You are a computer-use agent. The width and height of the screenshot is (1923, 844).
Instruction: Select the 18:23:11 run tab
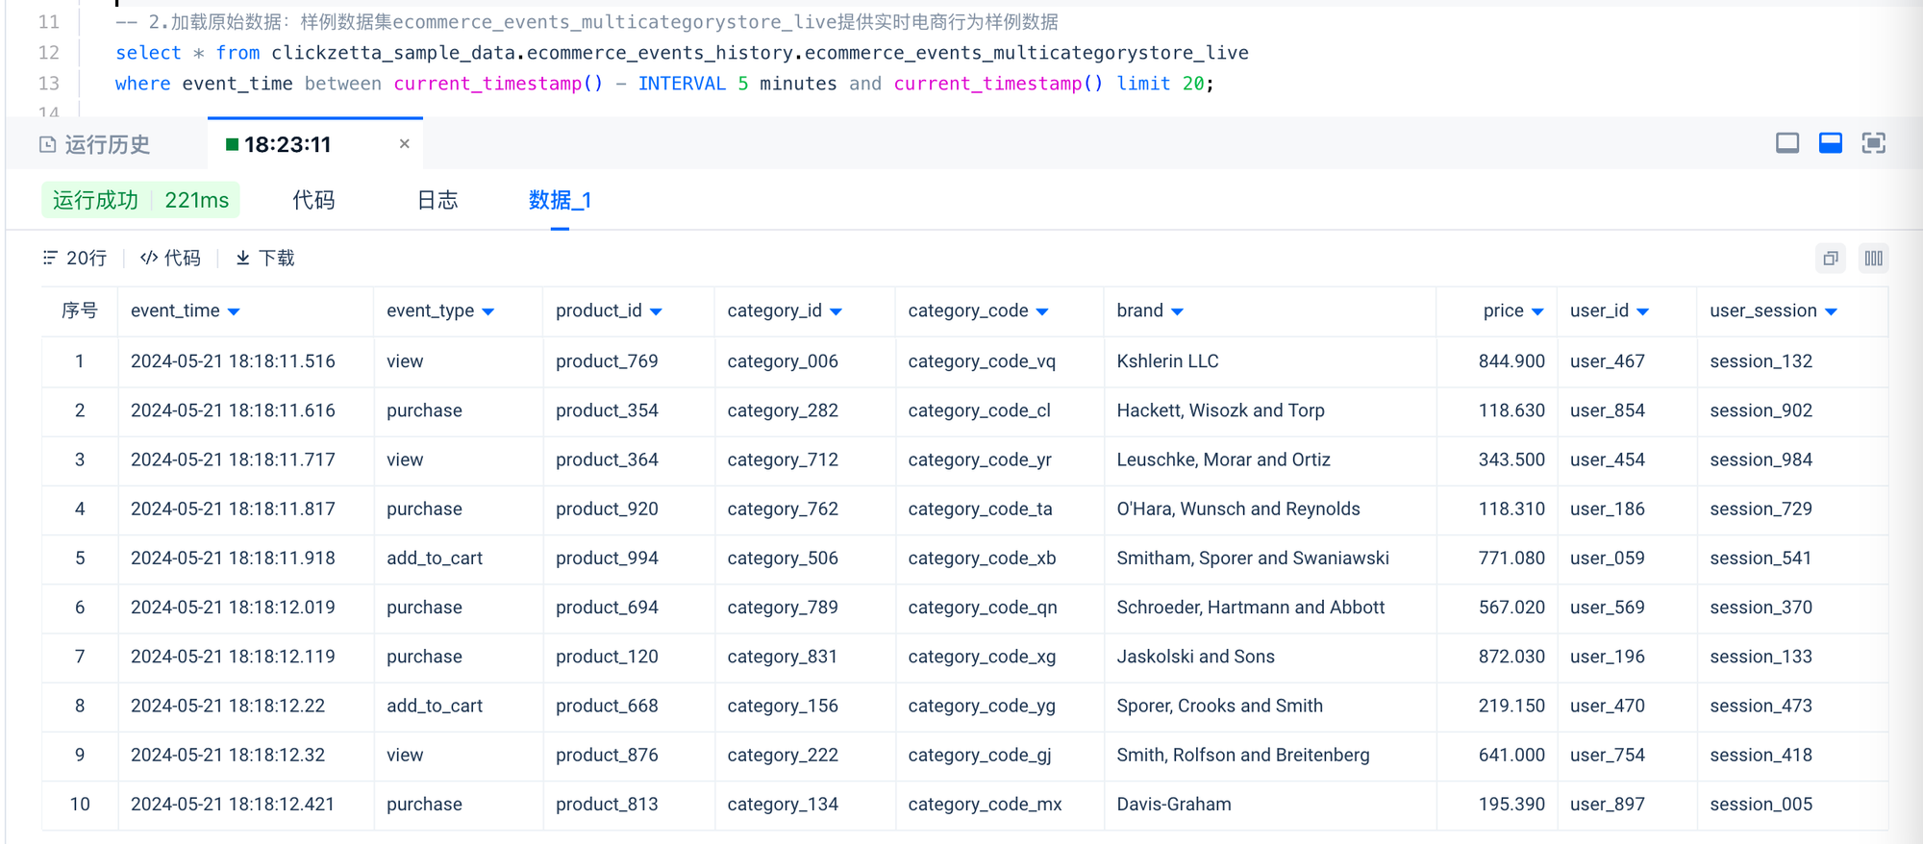(287, 145)
